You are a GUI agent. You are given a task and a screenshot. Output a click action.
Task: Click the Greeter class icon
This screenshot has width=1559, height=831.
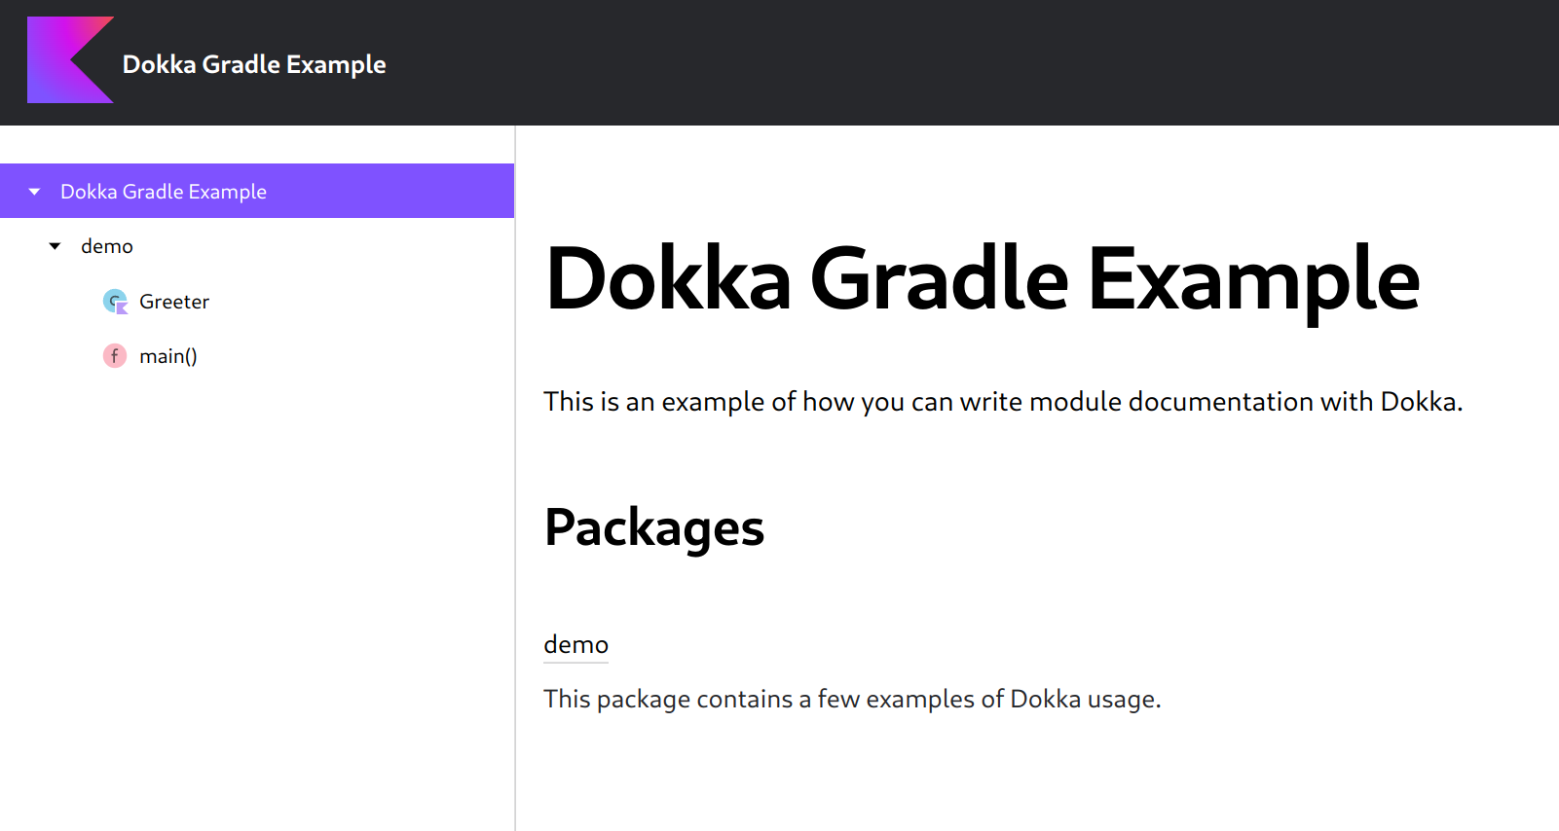click(x=115, y=302)
